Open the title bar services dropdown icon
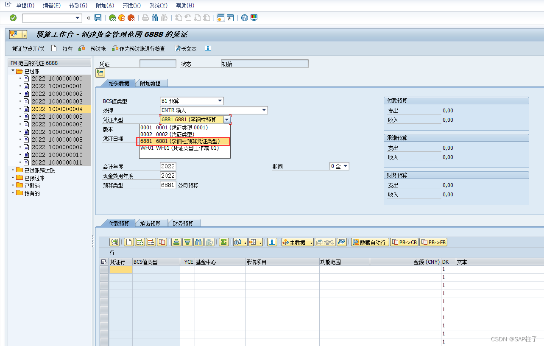544x346 pixels. [18, 34]
